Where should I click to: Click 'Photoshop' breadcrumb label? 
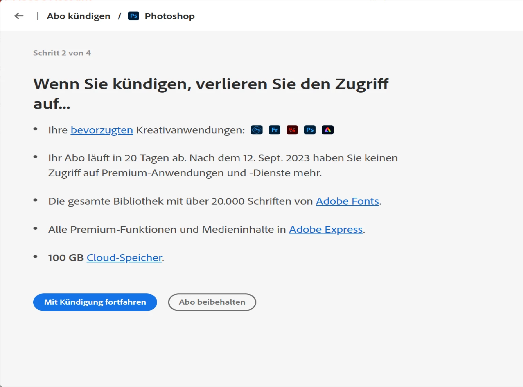170,16
